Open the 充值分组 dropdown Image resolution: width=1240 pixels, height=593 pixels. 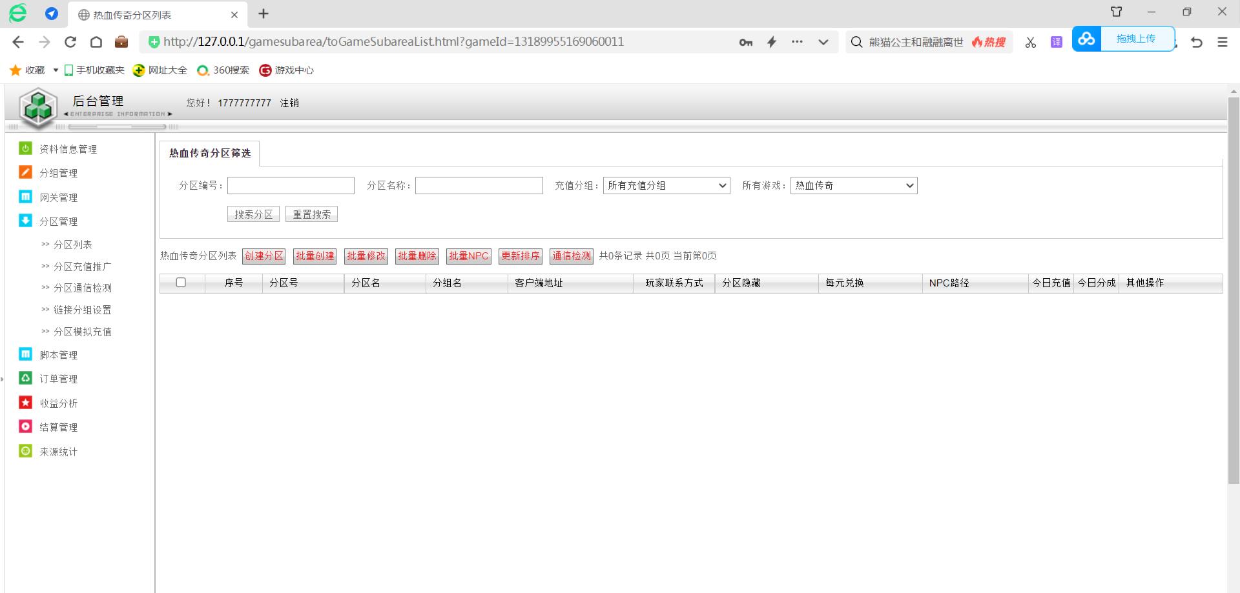(x=666, y=186)
